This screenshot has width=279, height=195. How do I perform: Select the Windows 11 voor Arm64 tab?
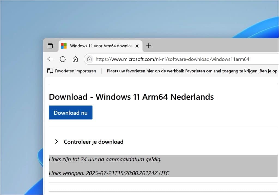tap(101, 46)
